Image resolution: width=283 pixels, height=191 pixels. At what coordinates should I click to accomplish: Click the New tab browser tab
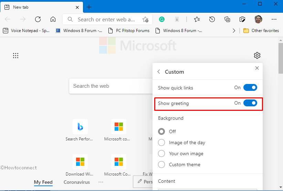pyautogui.click(x=42, y=7)
